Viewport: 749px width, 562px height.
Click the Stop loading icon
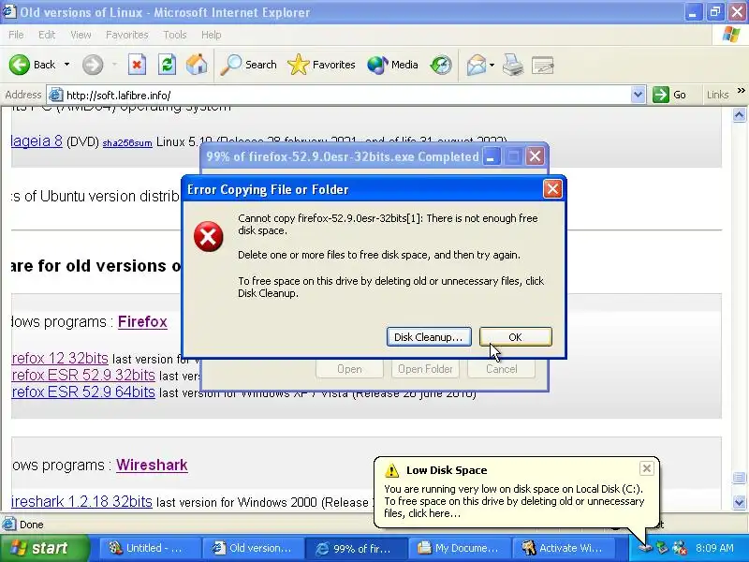coord(137,65)
